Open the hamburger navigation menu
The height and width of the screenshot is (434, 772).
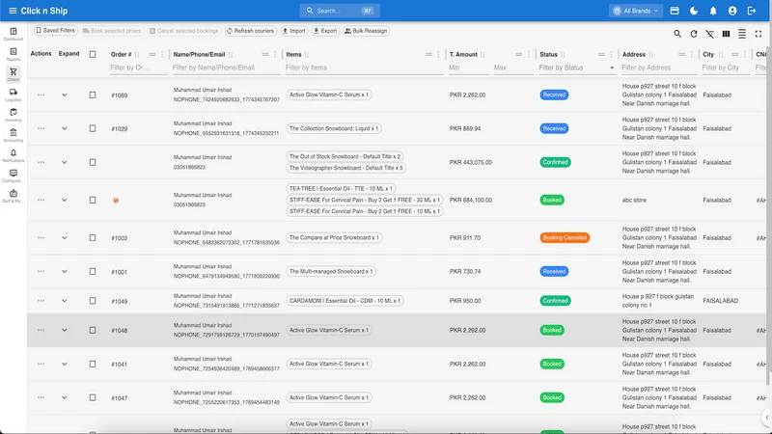[x=13, y=11]
